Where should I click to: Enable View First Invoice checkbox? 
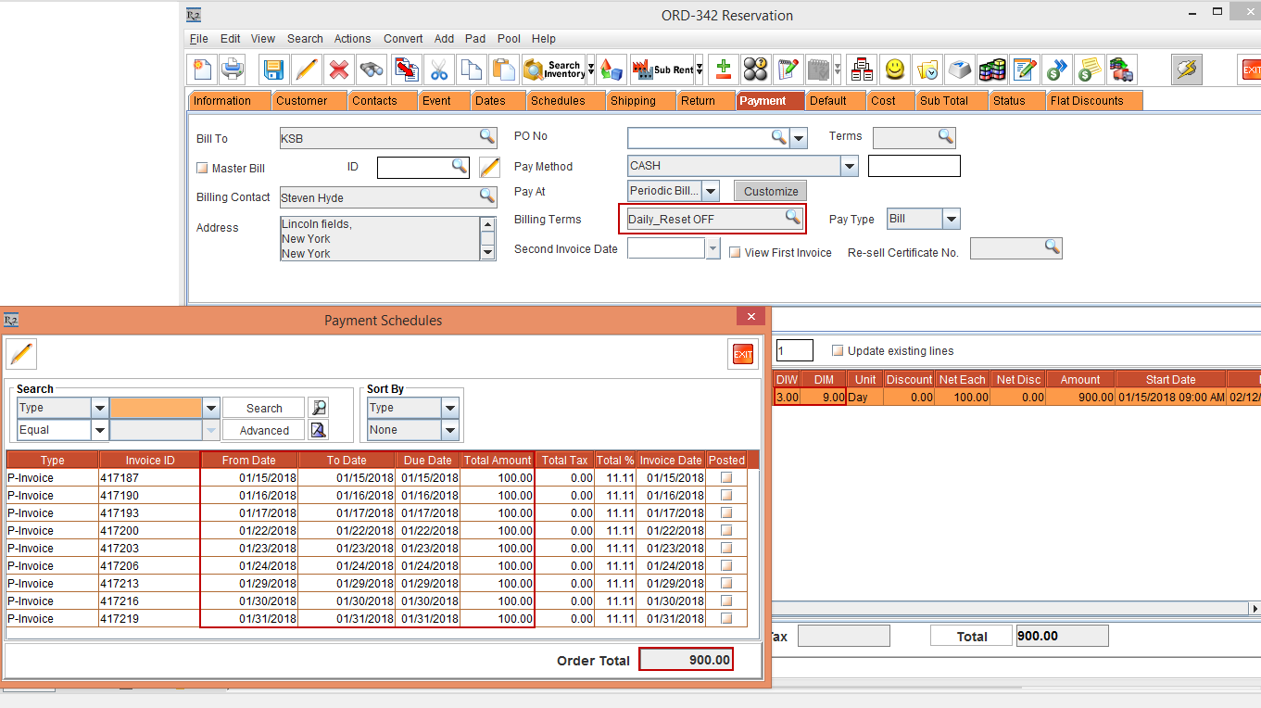pyautogui.click(x=735, y=252)
